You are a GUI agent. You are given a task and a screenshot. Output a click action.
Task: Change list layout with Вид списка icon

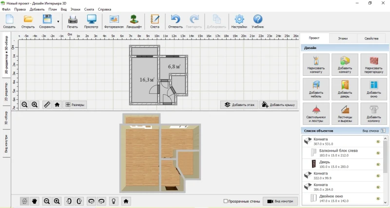[383, 131]
